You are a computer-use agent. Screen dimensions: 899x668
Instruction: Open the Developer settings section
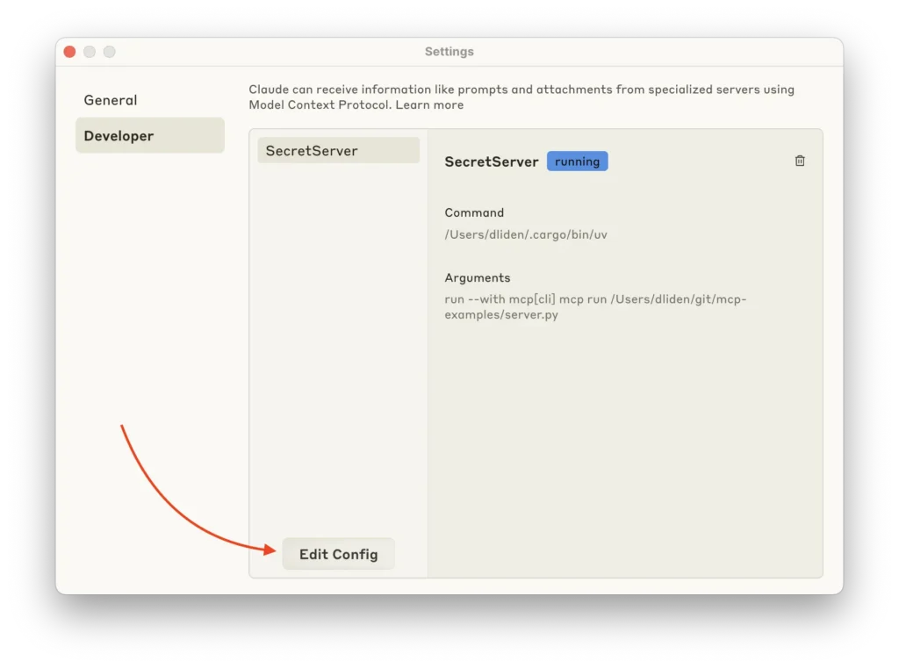point(118,136)
